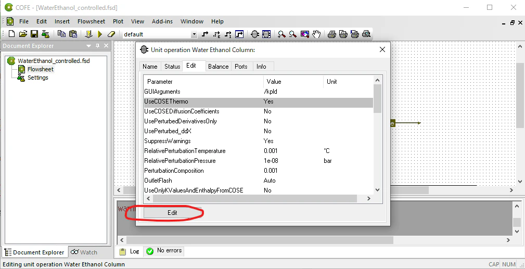Screen dimensions: 525x269
Task: Click the zoom out magnifier icon
Action: 293,34
